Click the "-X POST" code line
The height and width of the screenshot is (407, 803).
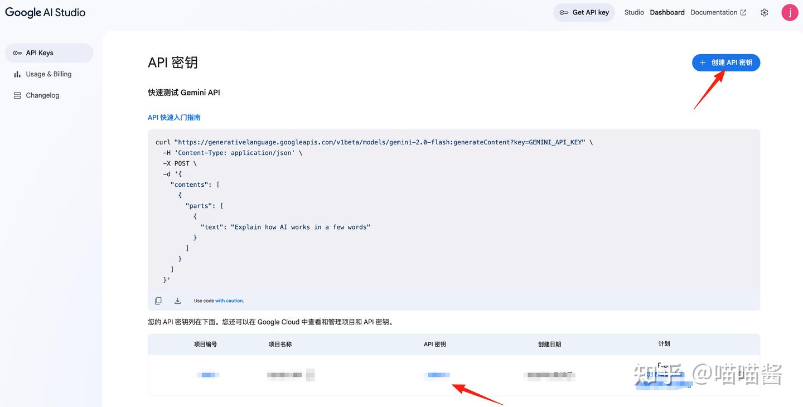pyautogui.click(x=180, y=163)
